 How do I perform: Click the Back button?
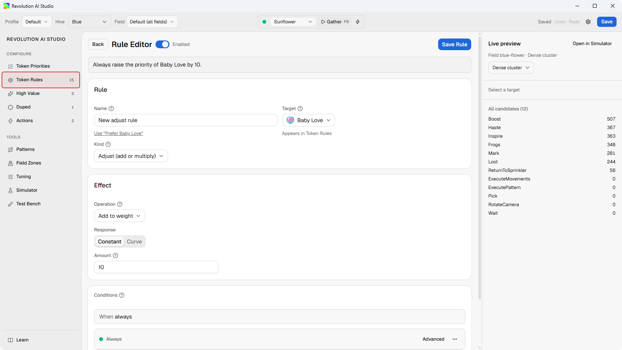click(x=98, y=44)
